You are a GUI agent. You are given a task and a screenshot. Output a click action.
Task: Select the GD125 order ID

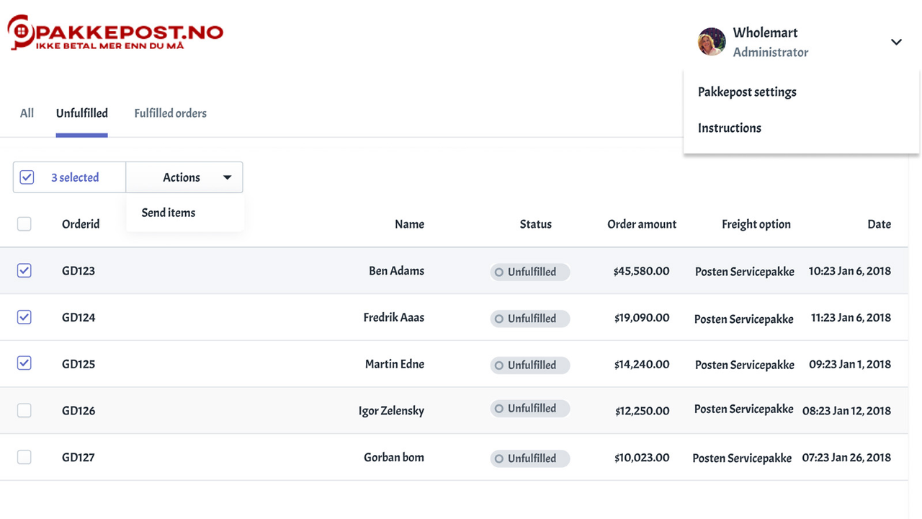point(79,364)
